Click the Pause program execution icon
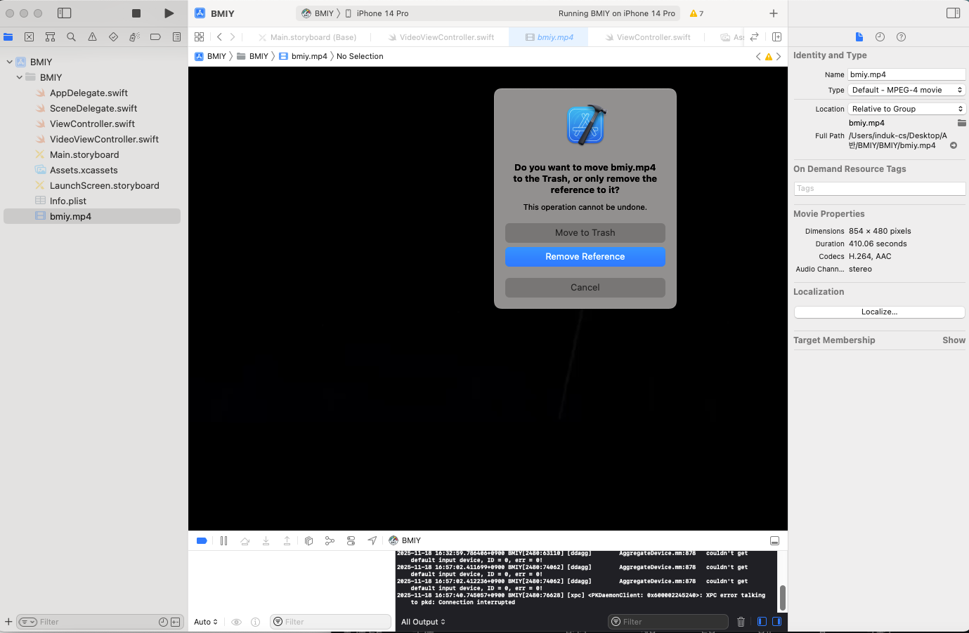The height and width of the screenshot is (633, 969). [x=223, y=541]
